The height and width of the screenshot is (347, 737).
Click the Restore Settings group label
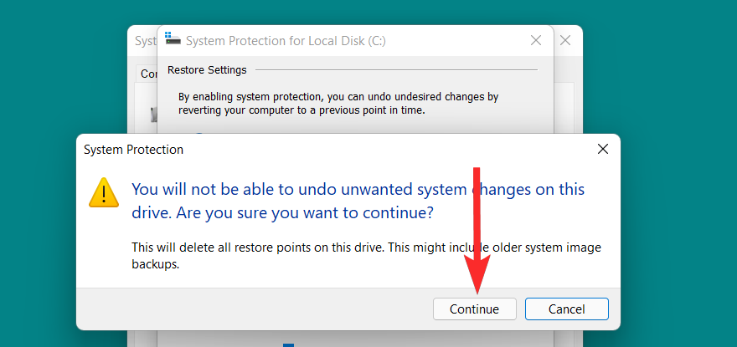(207, 69)
